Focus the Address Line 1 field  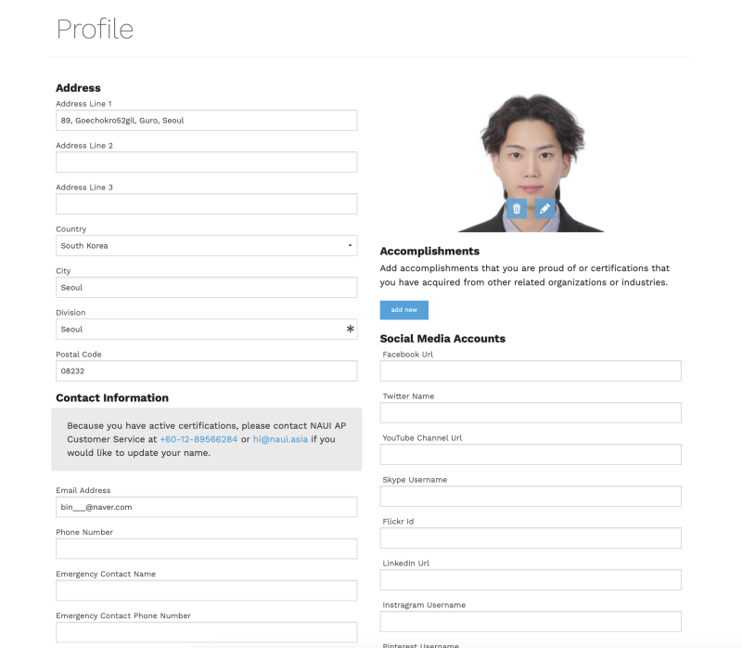[x=206, y=121]
